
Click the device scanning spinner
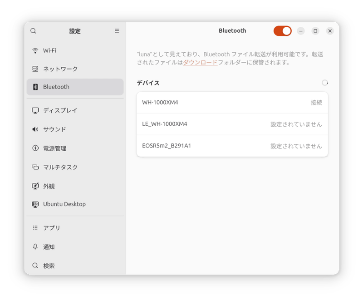[324, 83]
